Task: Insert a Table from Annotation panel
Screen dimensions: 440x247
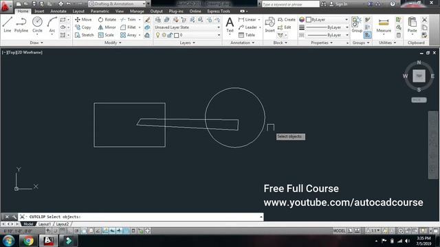Action: [x=247, y=35]
